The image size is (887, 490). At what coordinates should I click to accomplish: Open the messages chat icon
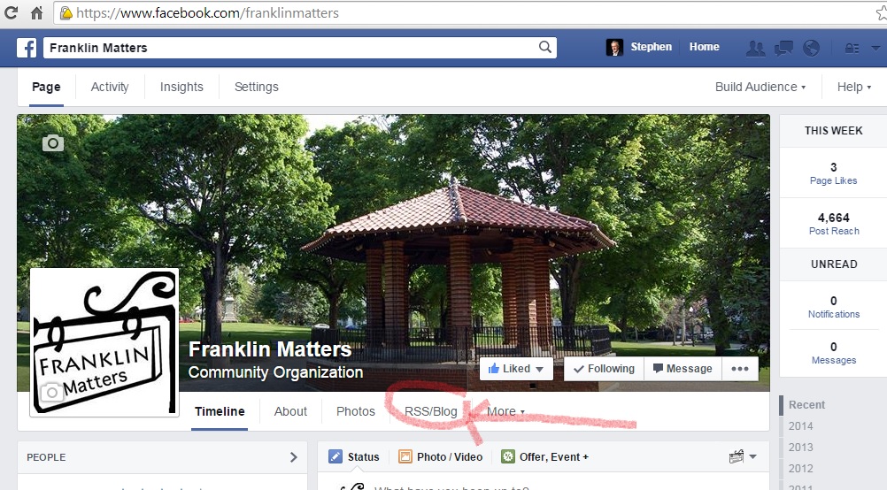pyautogui.click(x=783, y=48)
